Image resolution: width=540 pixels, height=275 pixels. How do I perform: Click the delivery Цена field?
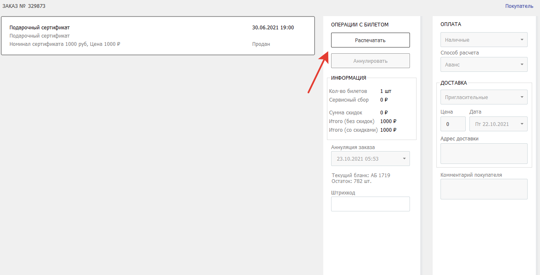click(x=453, y=124)
